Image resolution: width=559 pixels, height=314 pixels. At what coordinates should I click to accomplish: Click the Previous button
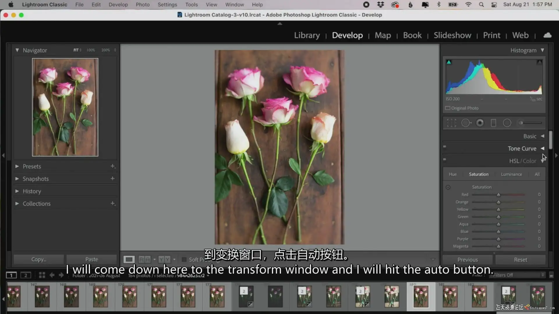468,260
